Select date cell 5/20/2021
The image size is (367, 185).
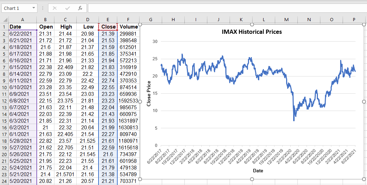pyautogui.click(x=23, y=181)
